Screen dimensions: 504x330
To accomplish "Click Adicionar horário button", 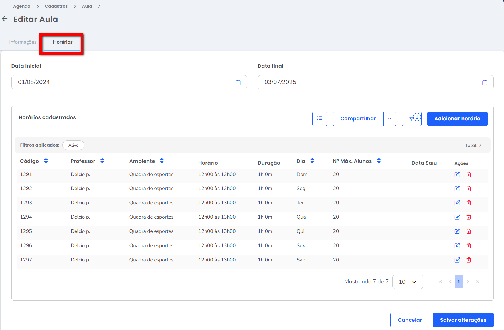I will tap(457, 119).
